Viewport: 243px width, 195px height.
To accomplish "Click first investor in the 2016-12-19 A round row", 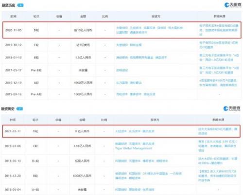I will pos(122,83).
